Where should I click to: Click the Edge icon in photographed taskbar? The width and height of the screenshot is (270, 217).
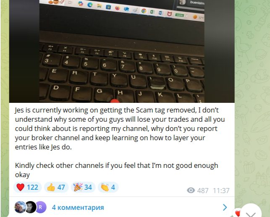coord(90,5)
